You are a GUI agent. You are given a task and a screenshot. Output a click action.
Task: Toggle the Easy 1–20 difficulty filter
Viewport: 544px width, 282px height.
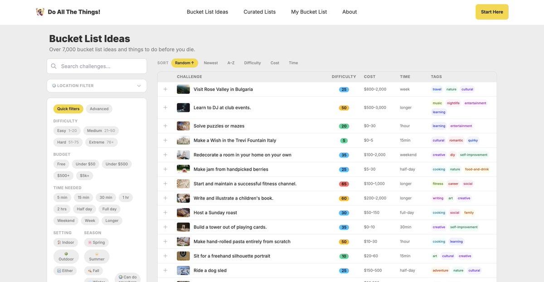point(67,131)
